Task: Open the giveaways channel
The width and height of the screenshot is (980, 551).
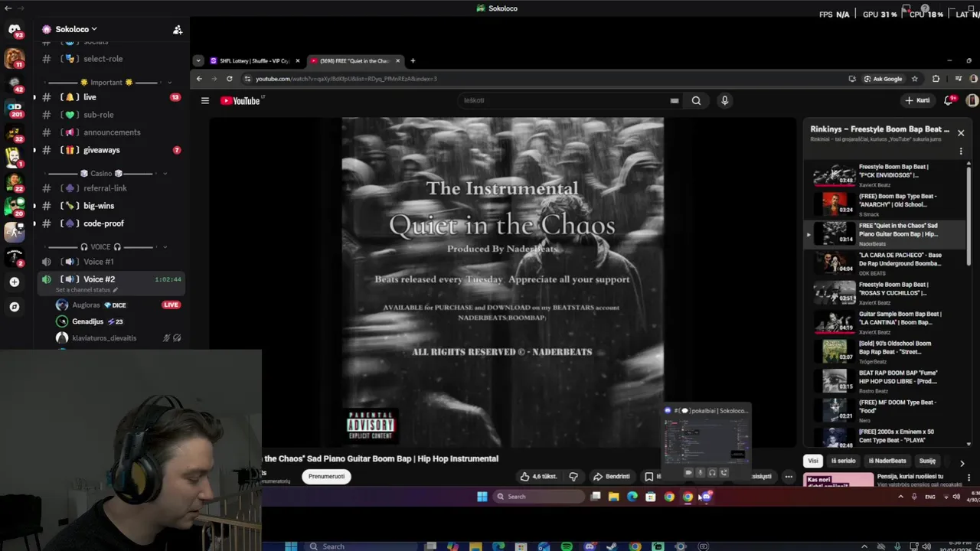Action: [x=110, y=150]
